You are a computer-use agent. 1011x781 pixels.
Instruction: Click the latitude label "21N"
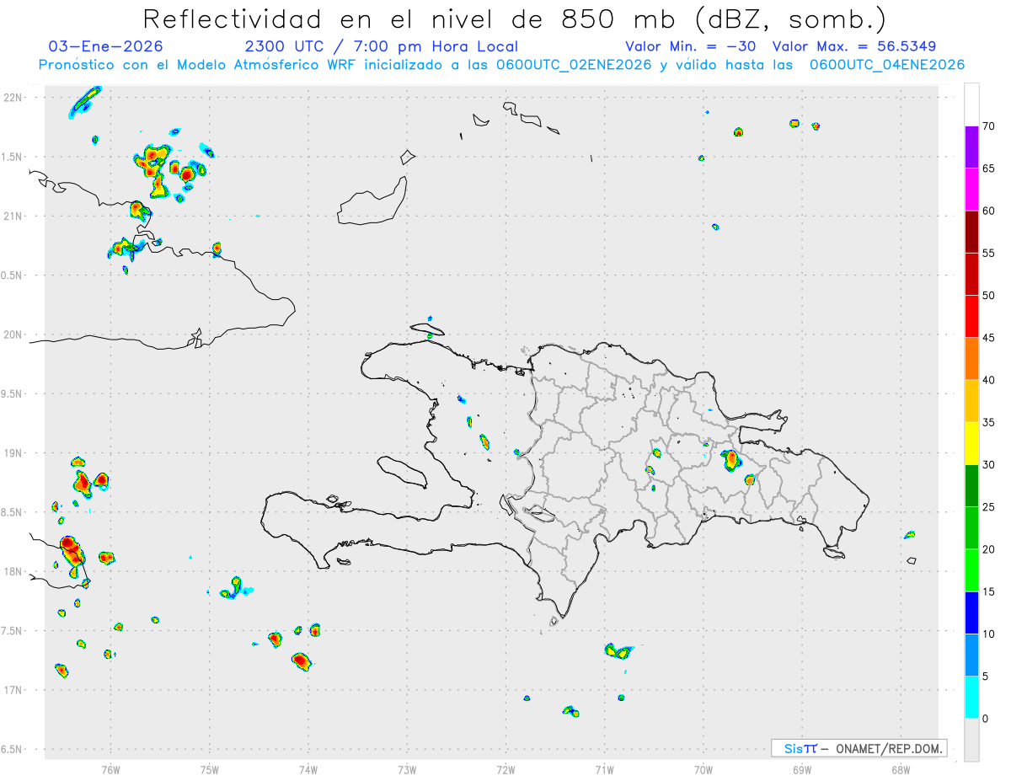click(13, 217)
